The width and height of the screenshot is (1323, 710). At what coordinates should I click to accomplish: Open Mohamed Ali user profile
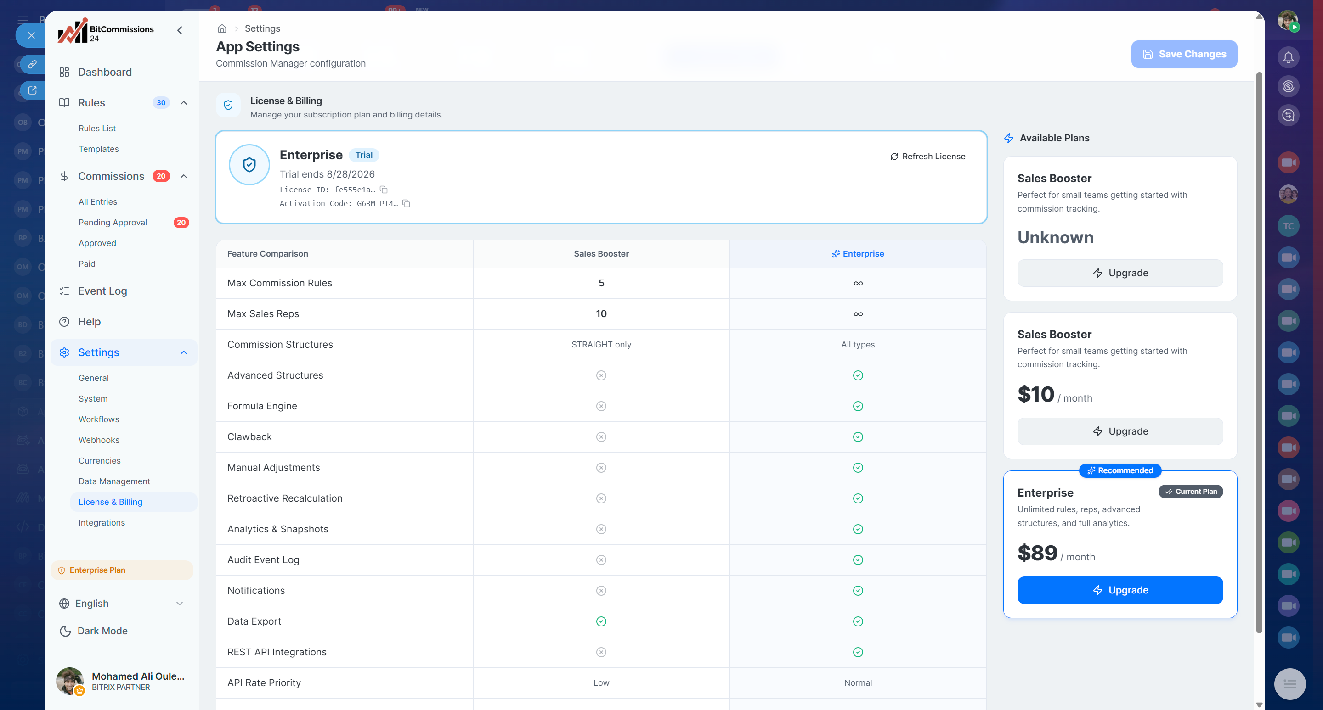point(122,681)
